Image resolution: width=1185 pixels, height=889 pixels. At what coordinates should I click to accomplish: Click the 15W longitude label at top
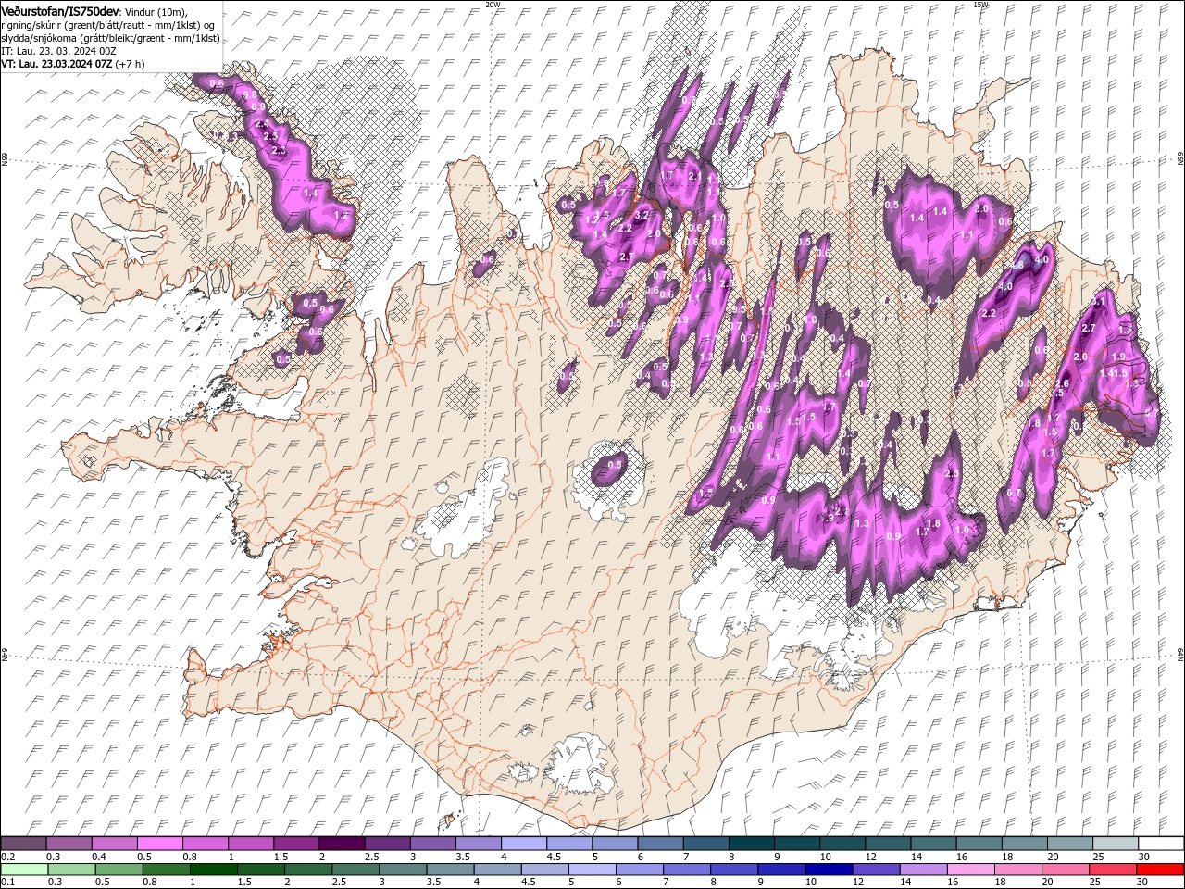coord(980,5)
